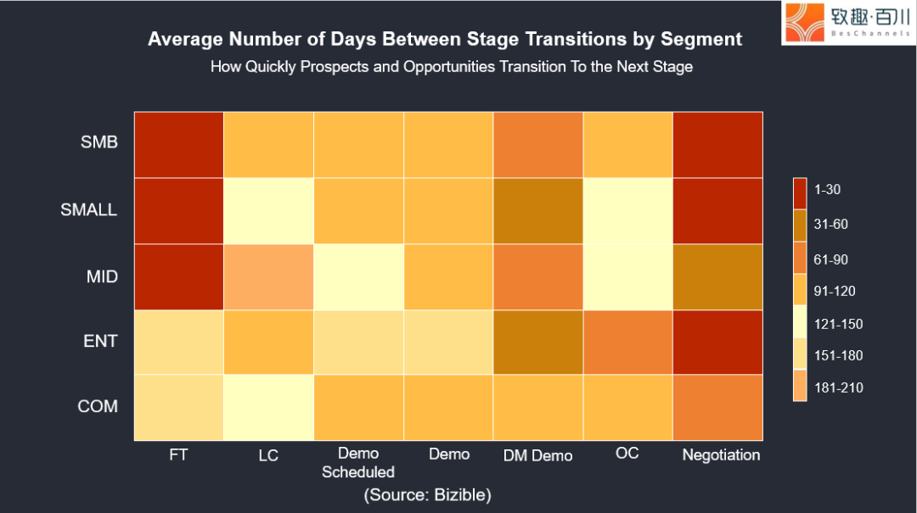Select the 151-180 legend color swatch

[800, 353]
